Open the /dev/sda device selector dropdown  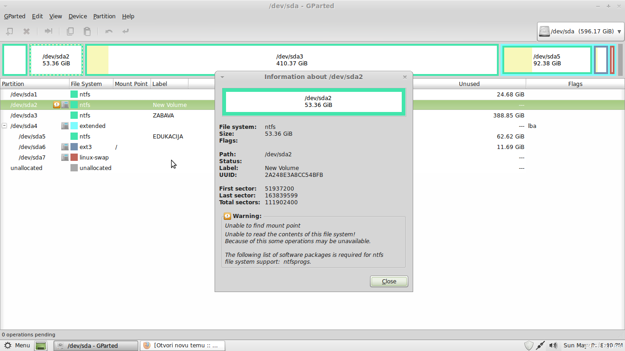coord(581,32)
